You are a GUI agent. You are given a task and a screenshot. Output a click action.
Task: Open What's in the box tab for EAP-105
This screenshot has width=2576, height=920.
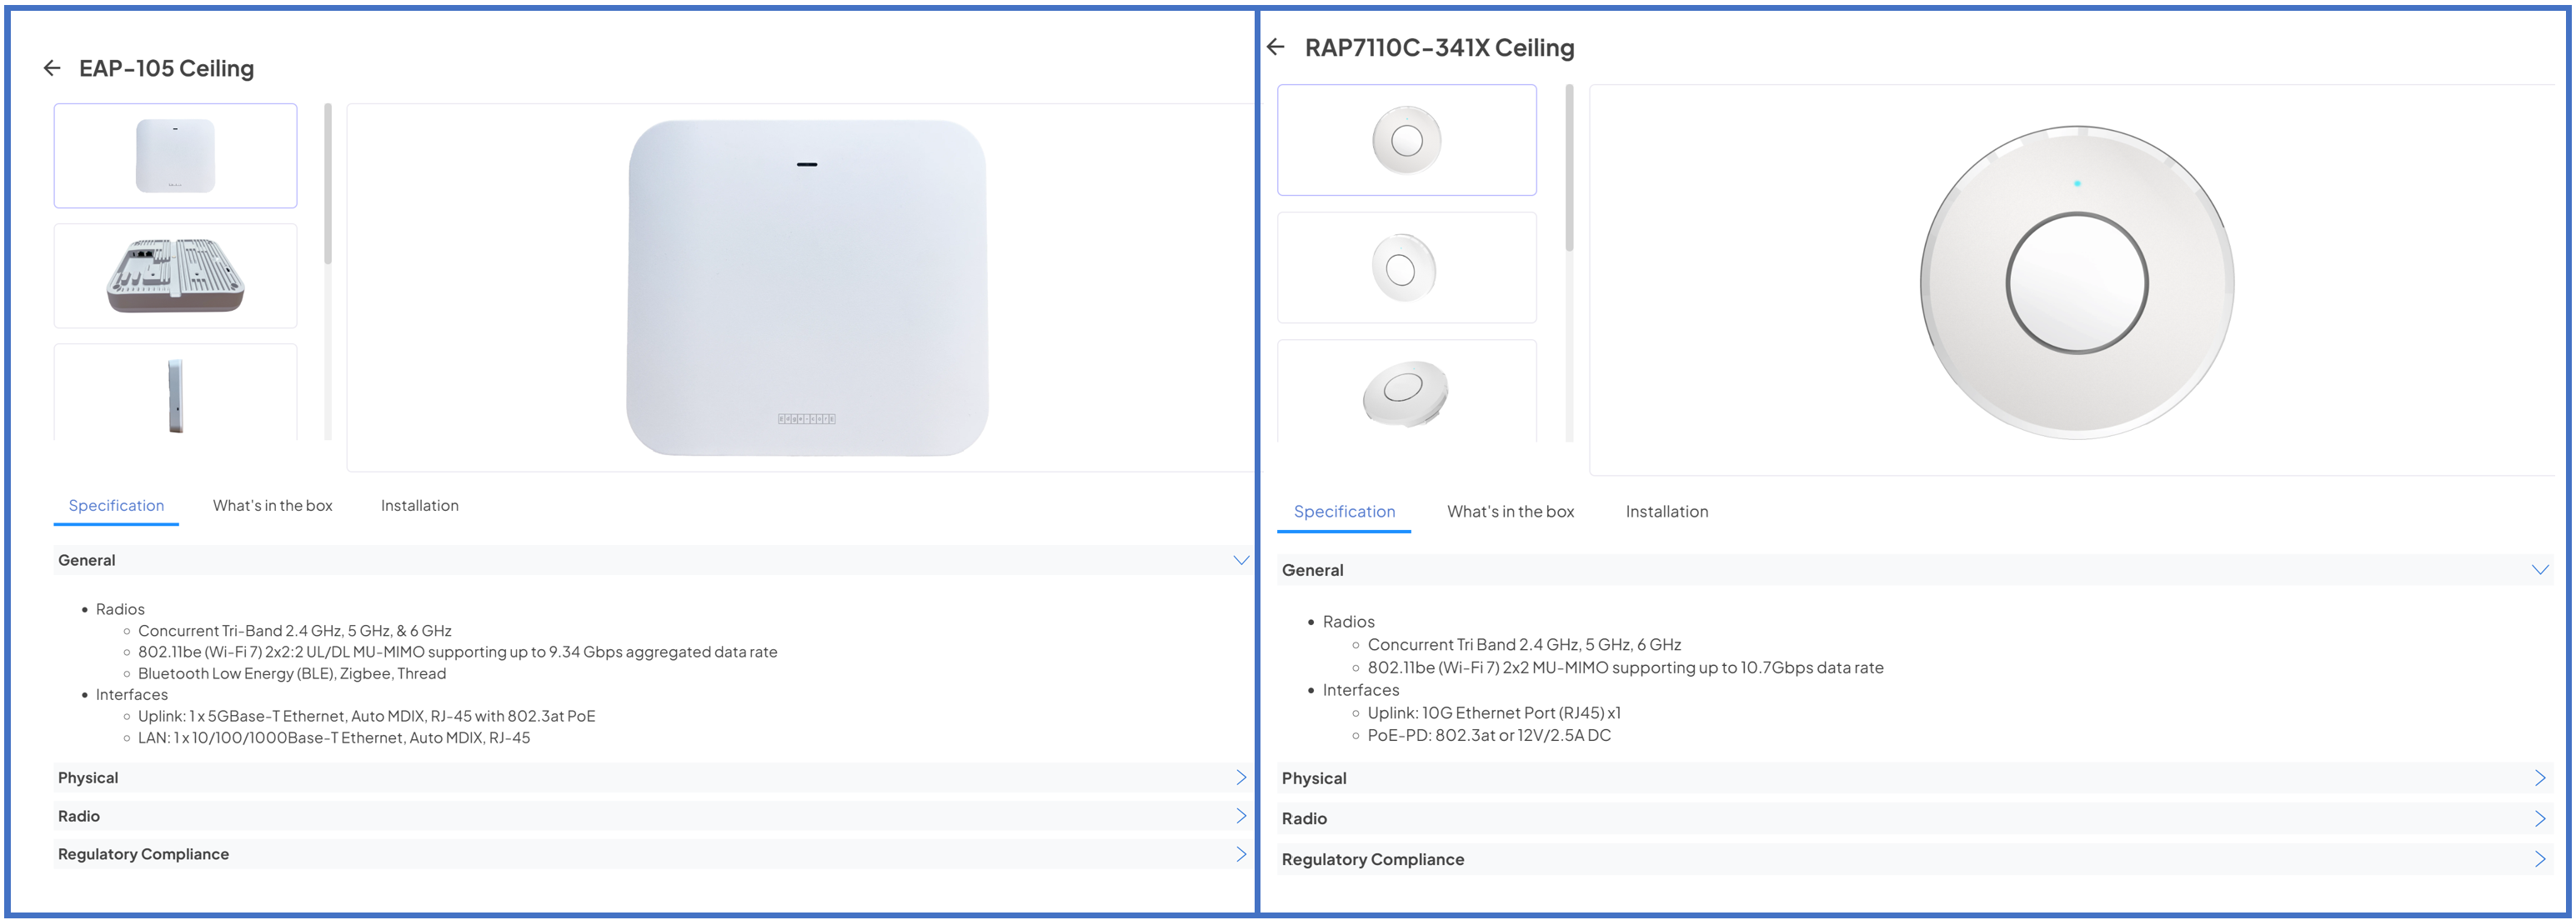pos(272,506)
